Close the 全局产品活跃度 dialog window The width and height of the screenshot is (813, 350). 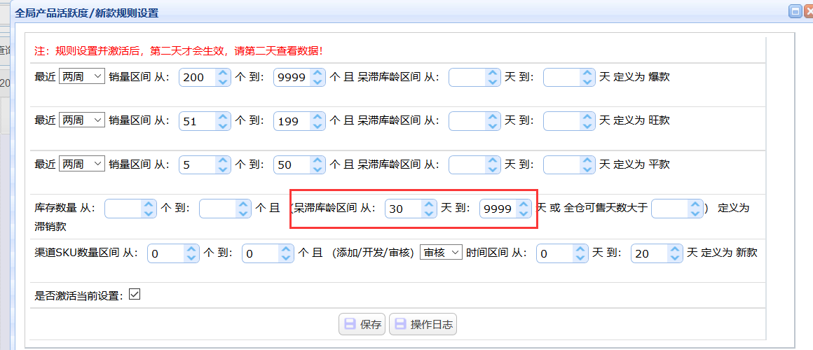pyautogui.click(x=808, y=12)
